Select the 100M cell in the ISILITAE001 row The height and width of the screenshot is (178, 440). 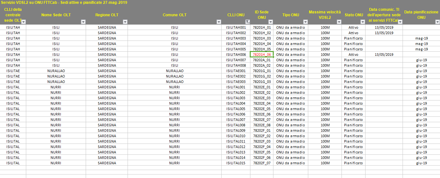click(325, 71)
